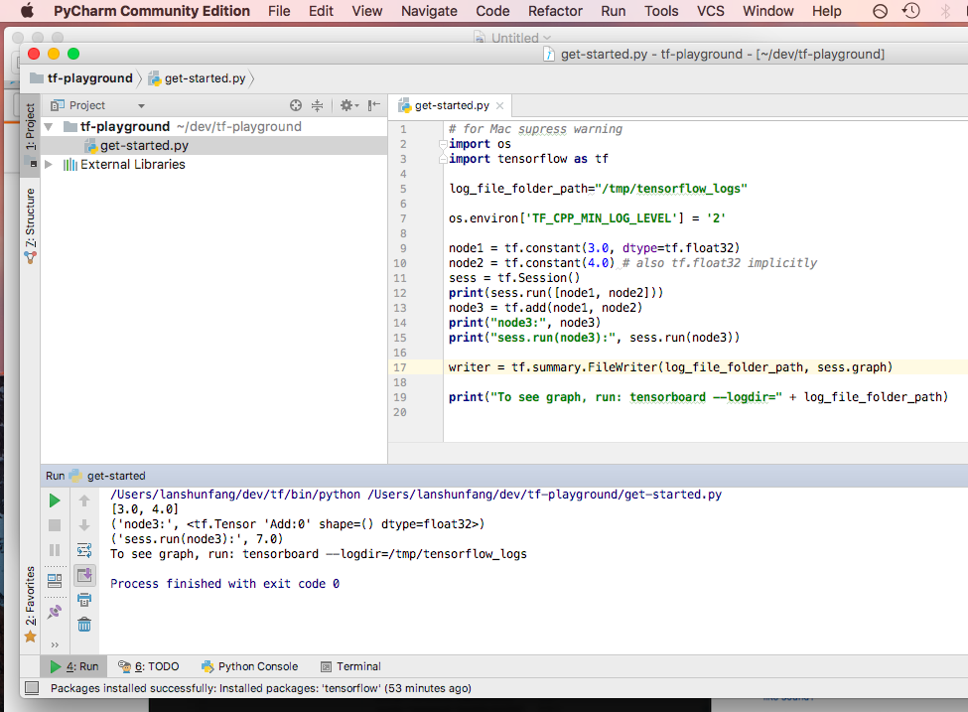968x712 pixels.
Task: Toggle soft-wrap in the Run console
Action: (x=84, y=550)
